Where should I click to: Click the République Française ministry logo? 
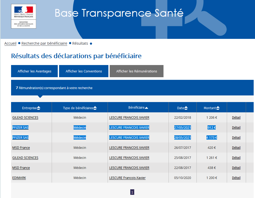point(23,16)
